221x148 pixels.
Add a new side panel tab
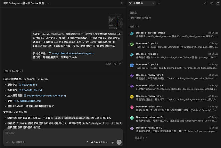tap(159, 3)
